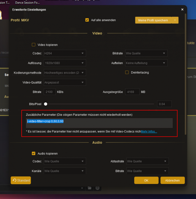Viewport: 196px width, 199px height.
Task: Close the Erweiterte Einstellungen dialog
Action: tap(182, 10)
